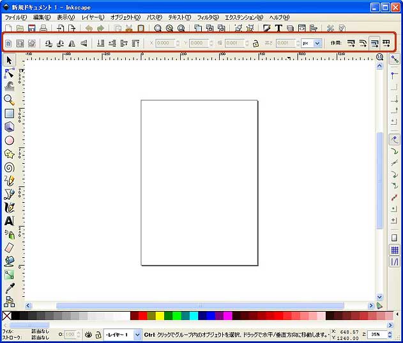Toggle current layer visibility eye icon
Image resolution: width=403 pixels, height=343 pixels.
click(x=88, y=335)
